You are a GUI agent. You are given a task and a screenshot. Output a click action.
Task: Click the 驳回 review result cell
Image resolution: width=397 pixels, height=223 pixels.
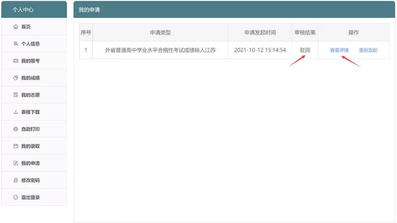pos(305,50)
